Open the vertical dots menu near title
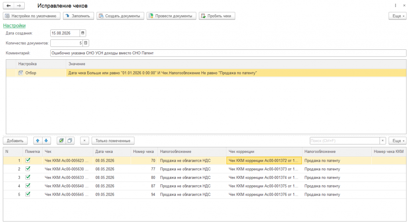The image size is (408, 223). pos(396,6)
